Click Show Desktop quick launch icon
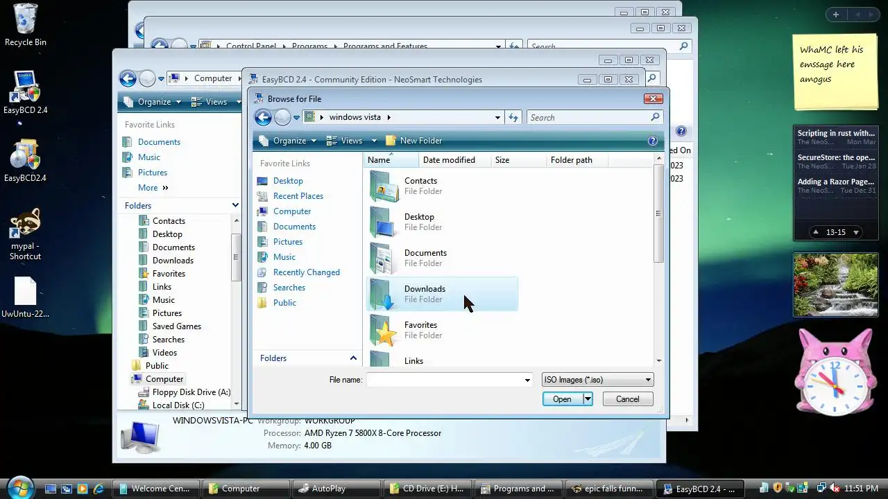888x499 pixels. [51, 489]
